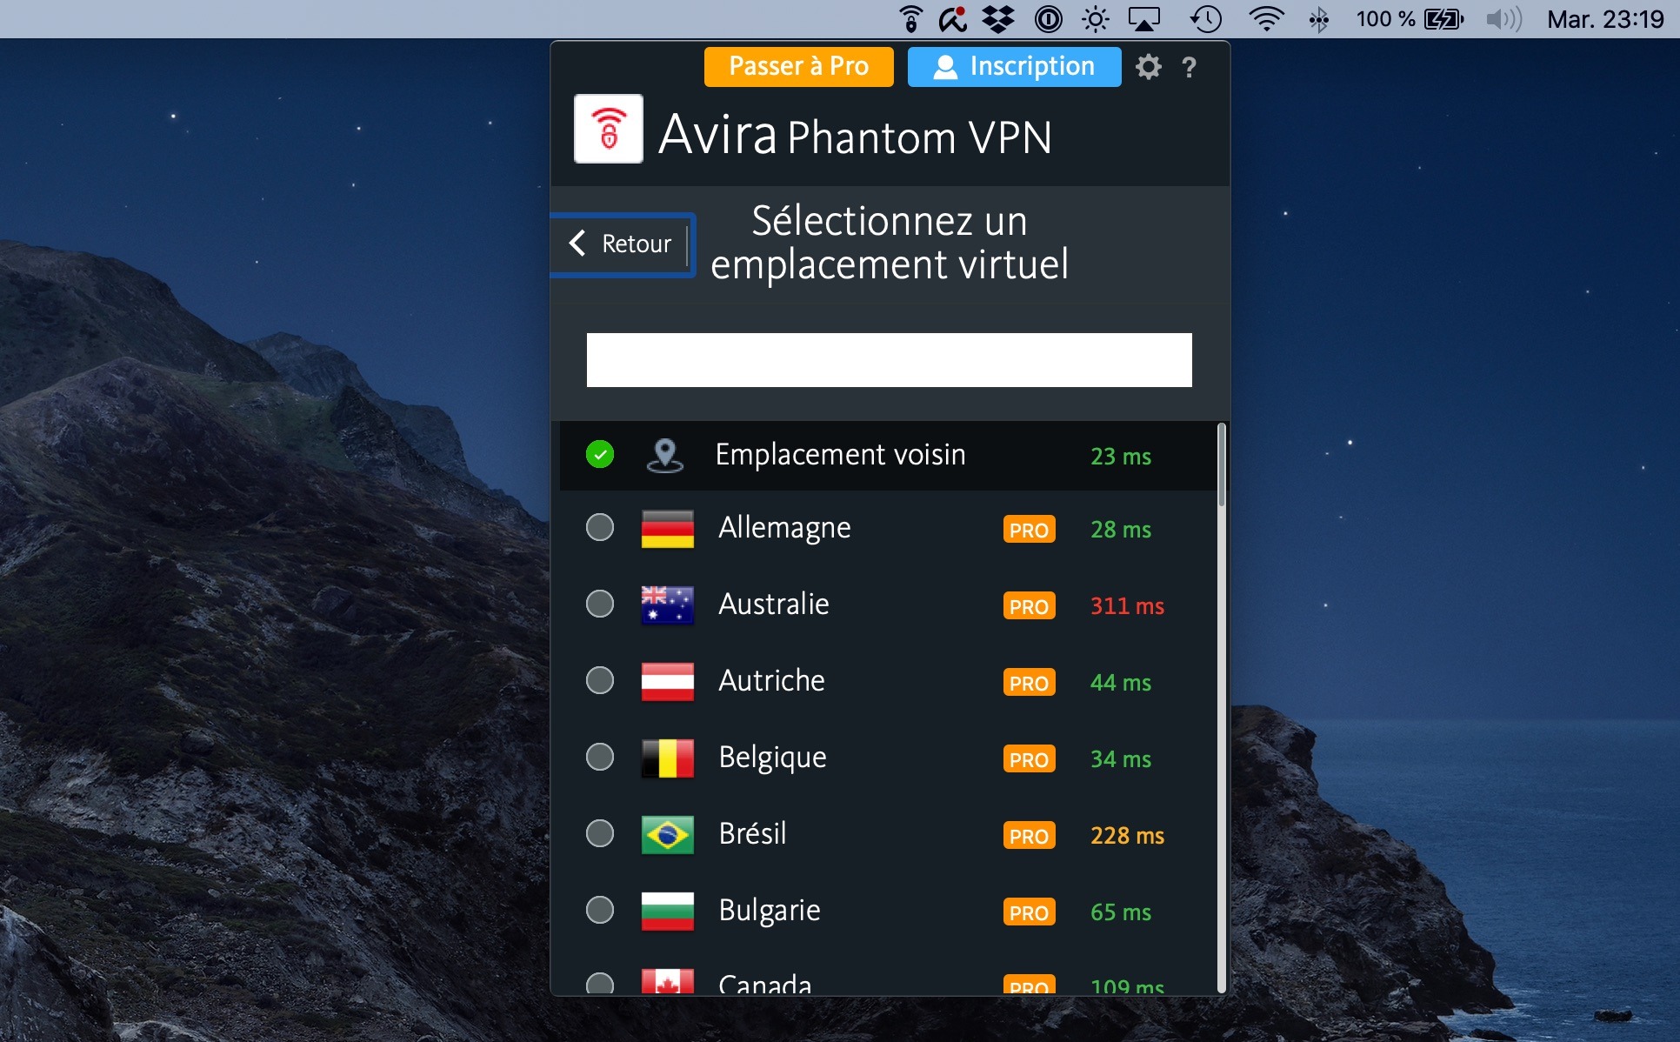Screen dimensions: 1680x1042
Task: Click the Inscription button
Action: click(x=1014, y=67)
